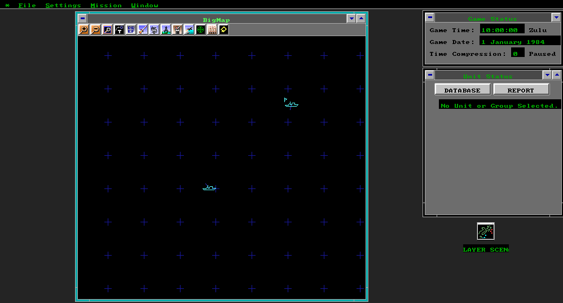Click 'No Unit or Group Selected.' message
Viewport: 563px width, 303px height.
pos(499,105)
